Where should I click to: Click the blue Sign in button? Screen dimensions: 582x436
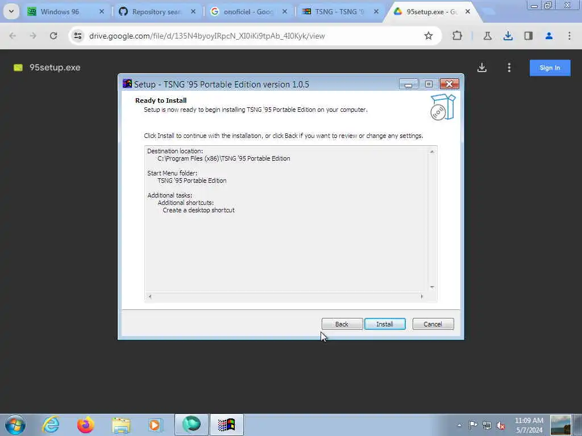[550, 68]
